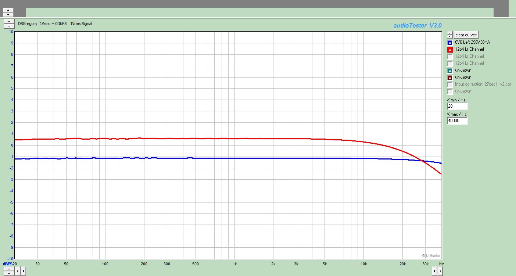Click the up arrow beside the DSGregory title
The height and width of the screenshot is (276, 516).
[x=8, y=21]
